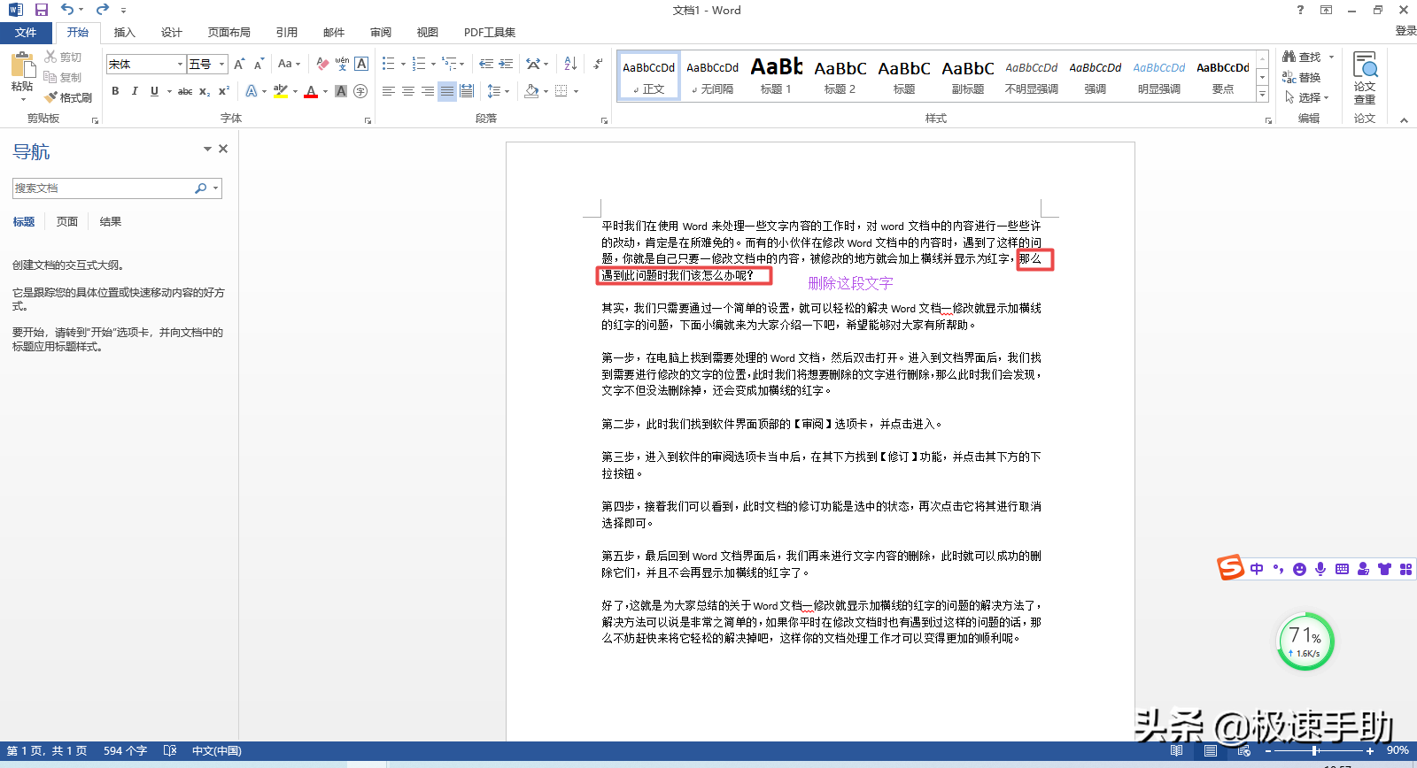1417x768 pixels.
Task: Sort paragraphs with the A-Z sort icon
Action: click(x=570, y=64)
